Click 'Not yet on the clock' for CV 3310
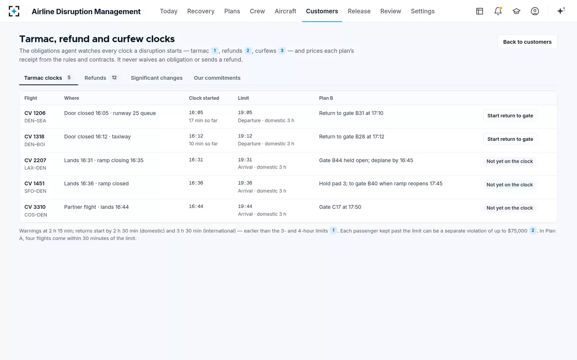Image resolution: width=577 pixels, height=360 pixels. click(510, 208)
